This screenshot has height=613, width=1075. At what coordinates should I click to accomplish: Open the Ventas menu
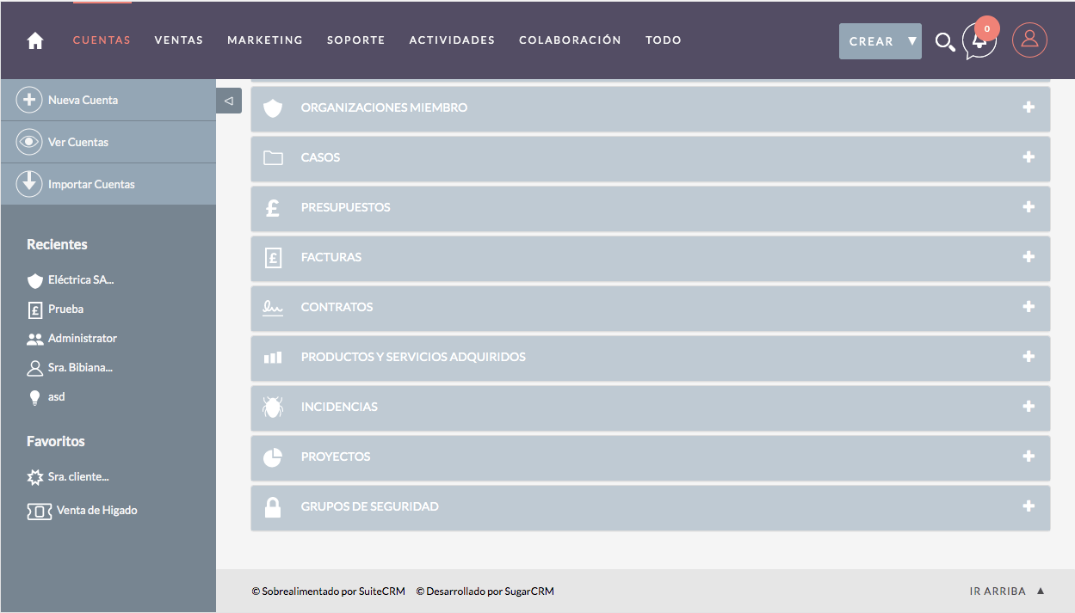[x=178, y=40]
